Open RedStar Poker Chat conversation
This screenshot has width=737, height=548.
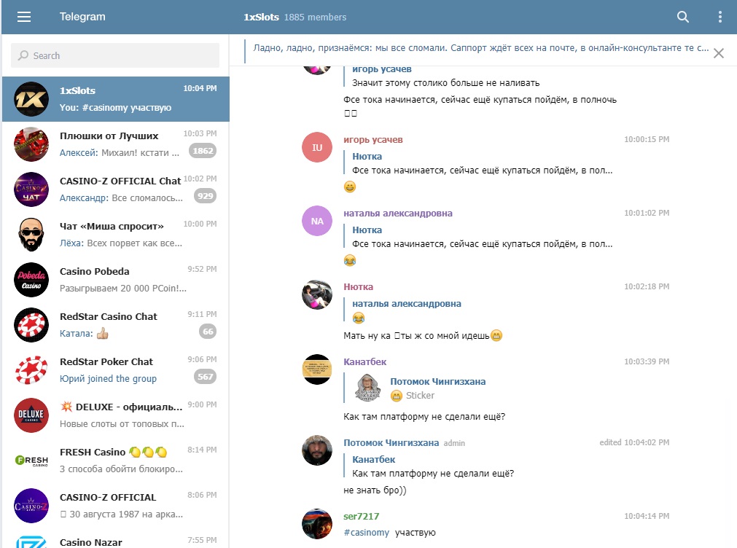click(x=116, y=370)
